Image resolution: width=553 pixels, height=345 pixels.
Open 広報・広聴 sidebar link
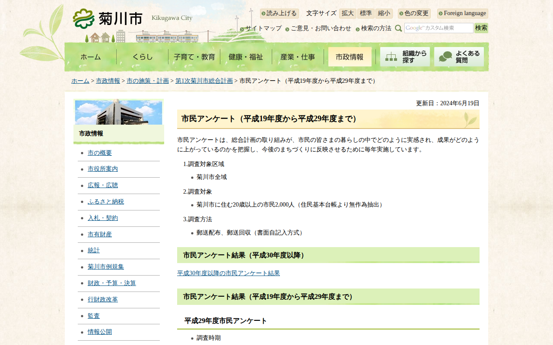[x=103, y=185]
